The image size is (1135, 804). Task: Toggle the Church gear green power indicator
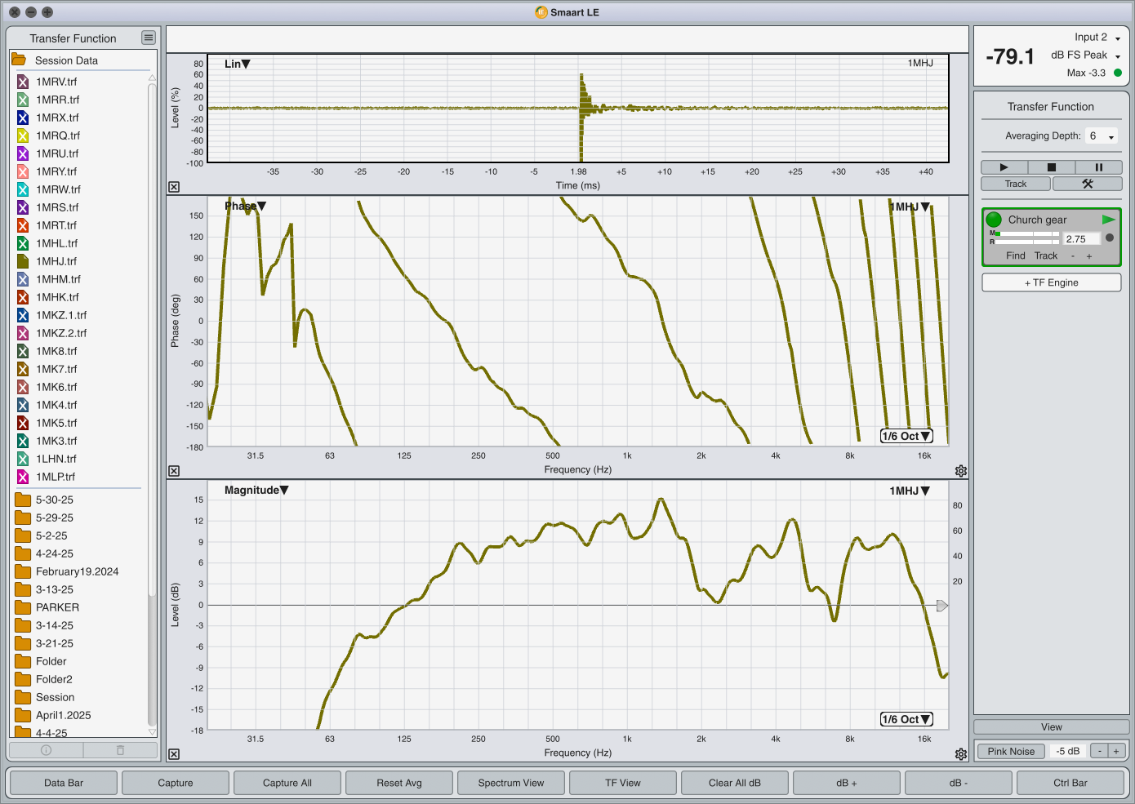point(994,220)
